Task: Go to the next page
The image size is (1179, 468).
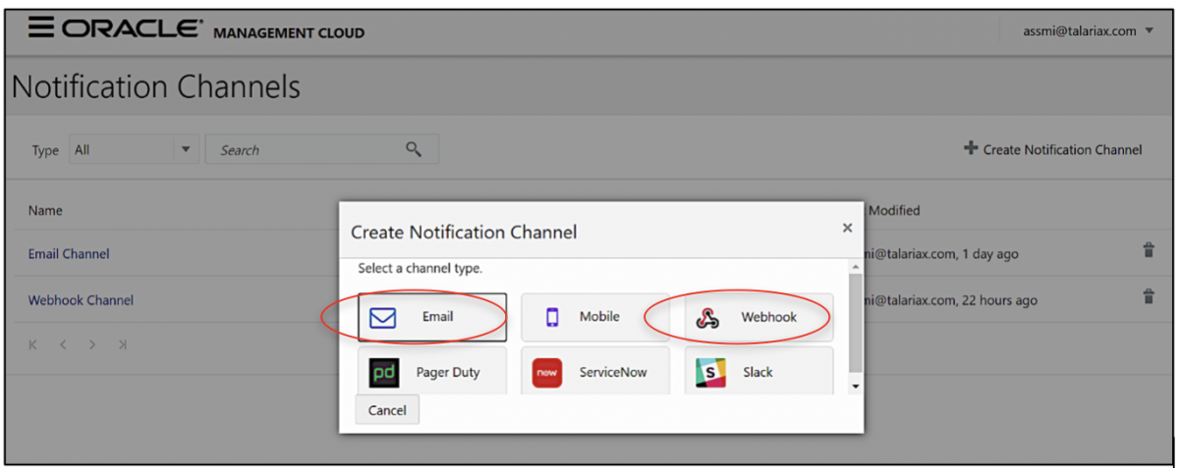Action: point(92,345)
